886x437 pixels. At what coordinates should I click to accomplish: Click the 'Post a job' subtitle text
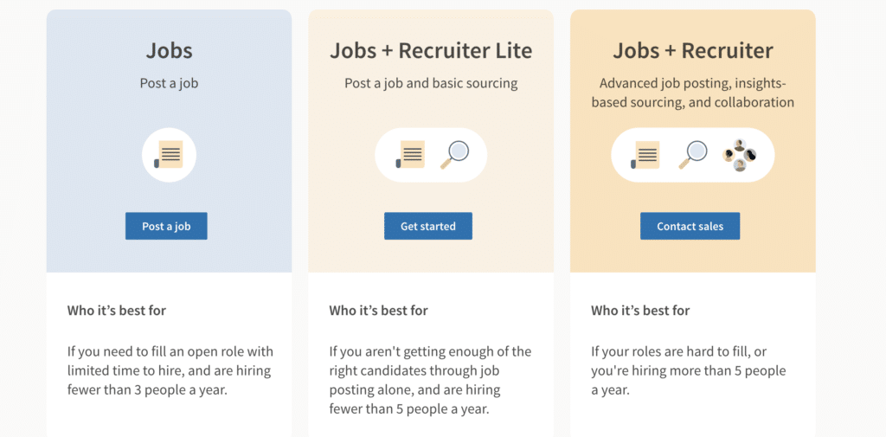click(x=169, y=84)
